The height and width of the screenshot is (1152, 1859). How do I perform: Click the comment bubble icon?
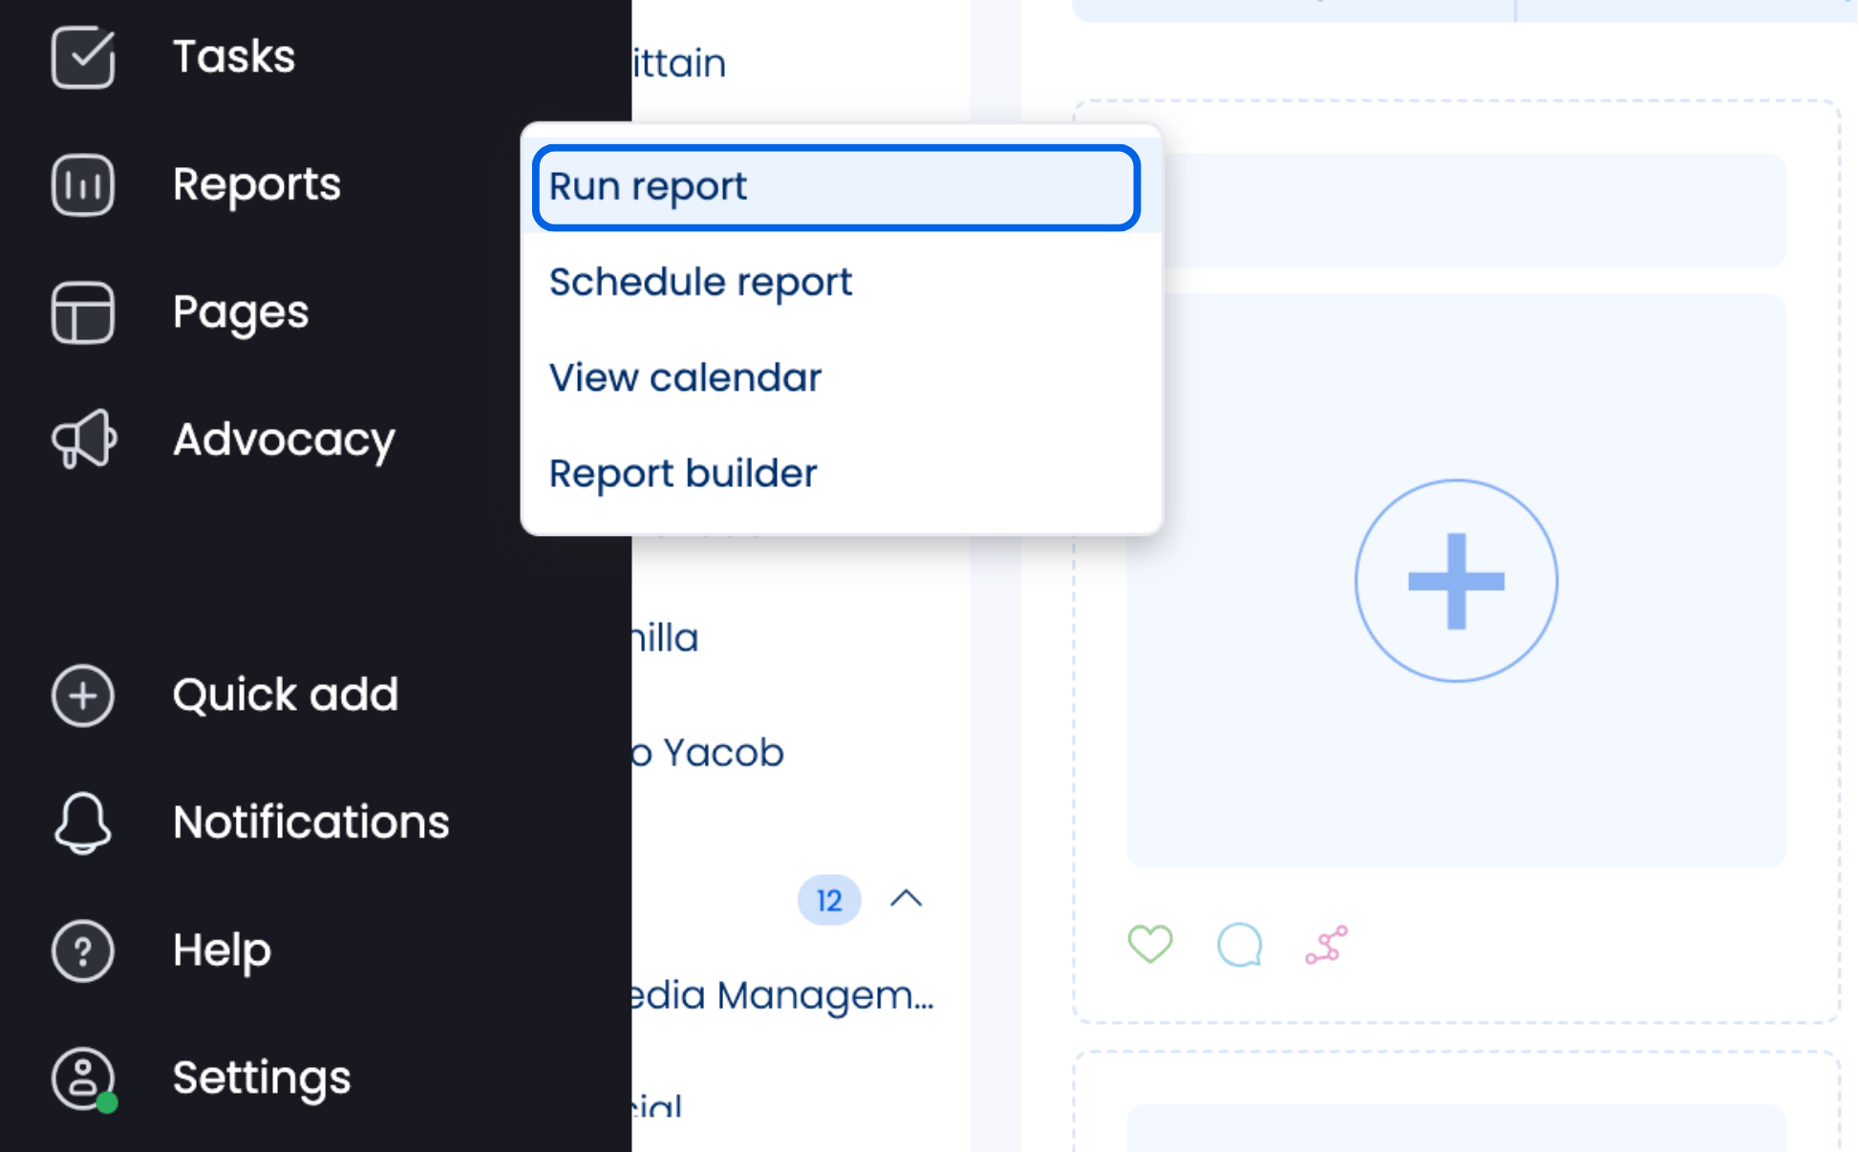[1240, 945]
